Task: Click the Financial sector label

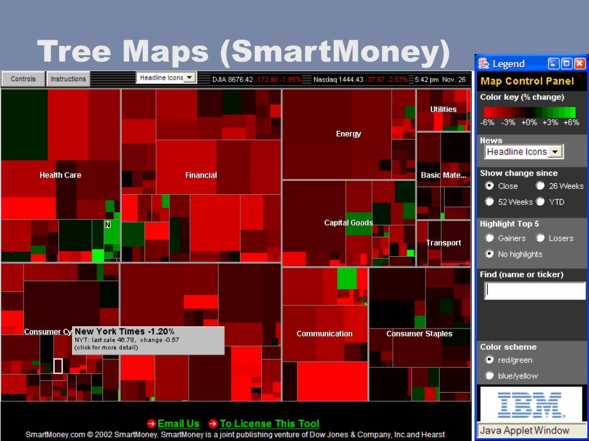Action: pos(201,175)
